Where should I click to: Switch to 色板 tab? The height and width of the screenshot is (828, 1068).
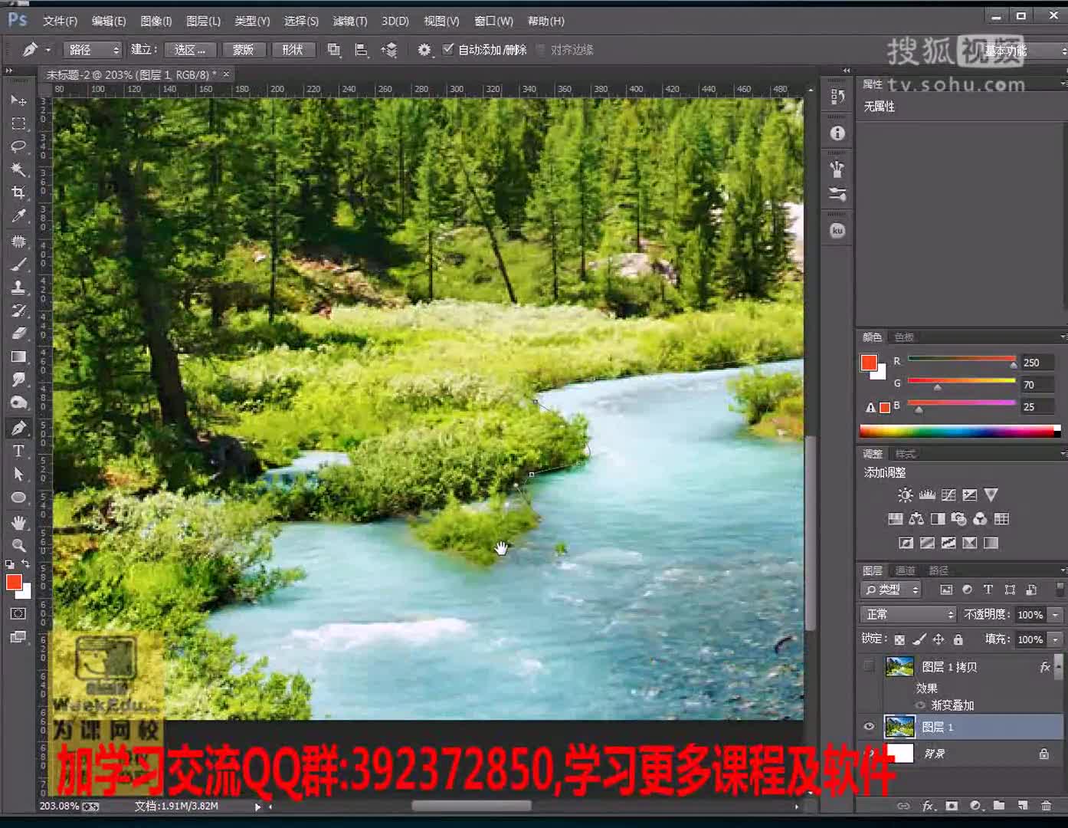point(904,337)
